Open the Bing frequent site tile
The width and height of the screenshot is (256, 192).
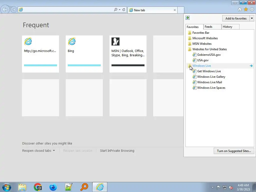pos(84,54)
